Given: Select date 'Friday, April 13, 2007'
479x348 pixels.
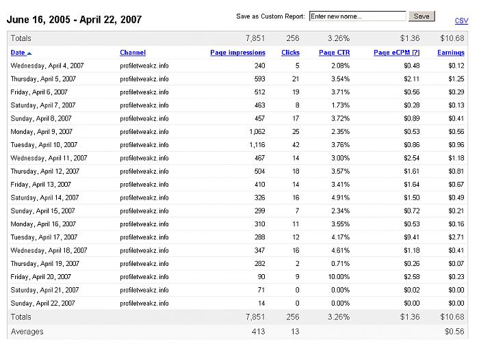Looking at the screenshot, I should pos(40,185).
